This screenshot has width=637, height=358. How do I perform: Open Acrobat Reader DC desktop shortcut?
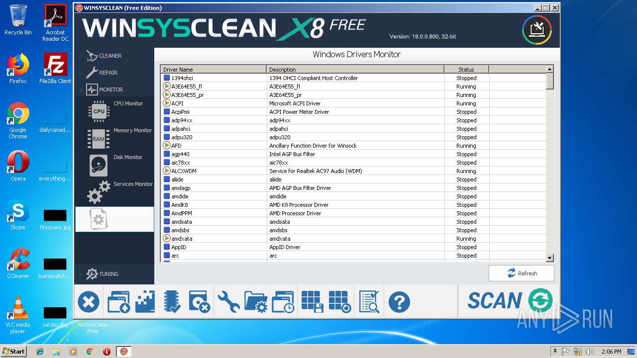tap(55, 22)
